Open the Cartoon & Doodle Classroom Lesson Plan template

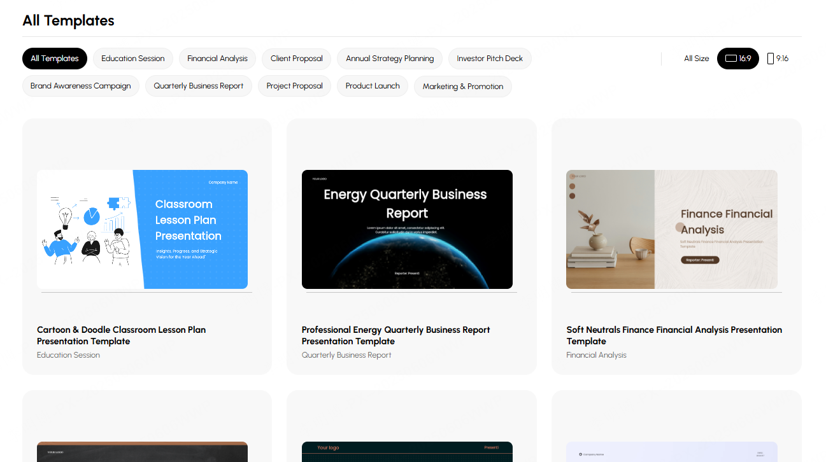pos(121,335)
